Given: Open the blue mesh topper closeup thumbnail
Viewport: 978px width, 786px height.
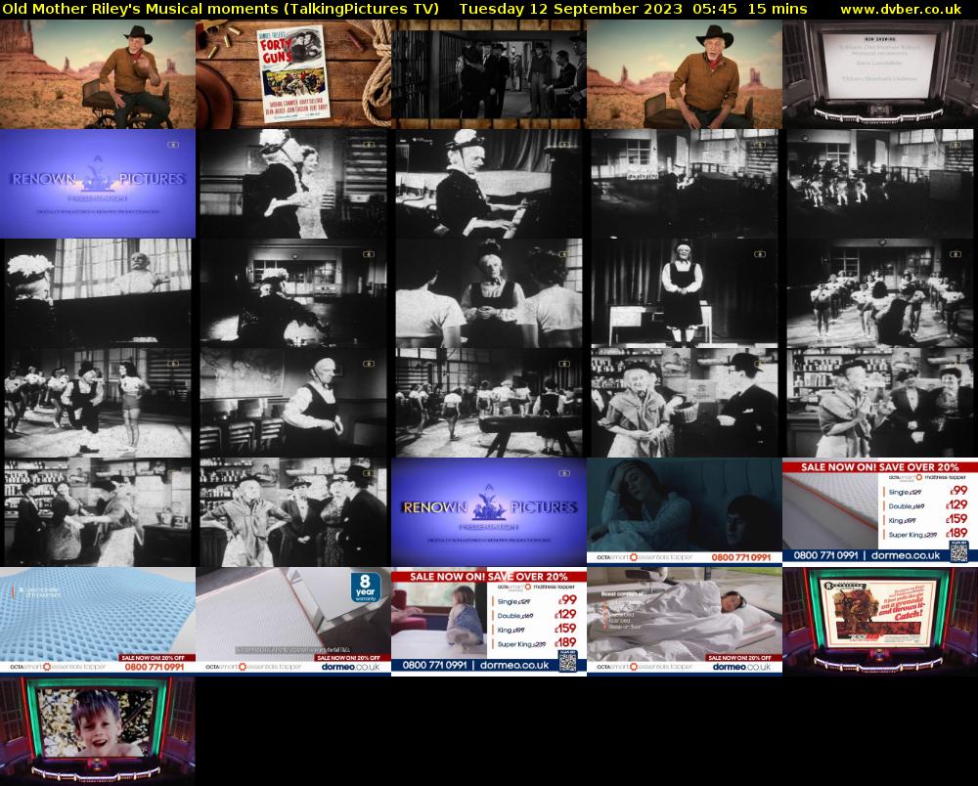Looking at the screenshot, I should [x=97, y=622].
